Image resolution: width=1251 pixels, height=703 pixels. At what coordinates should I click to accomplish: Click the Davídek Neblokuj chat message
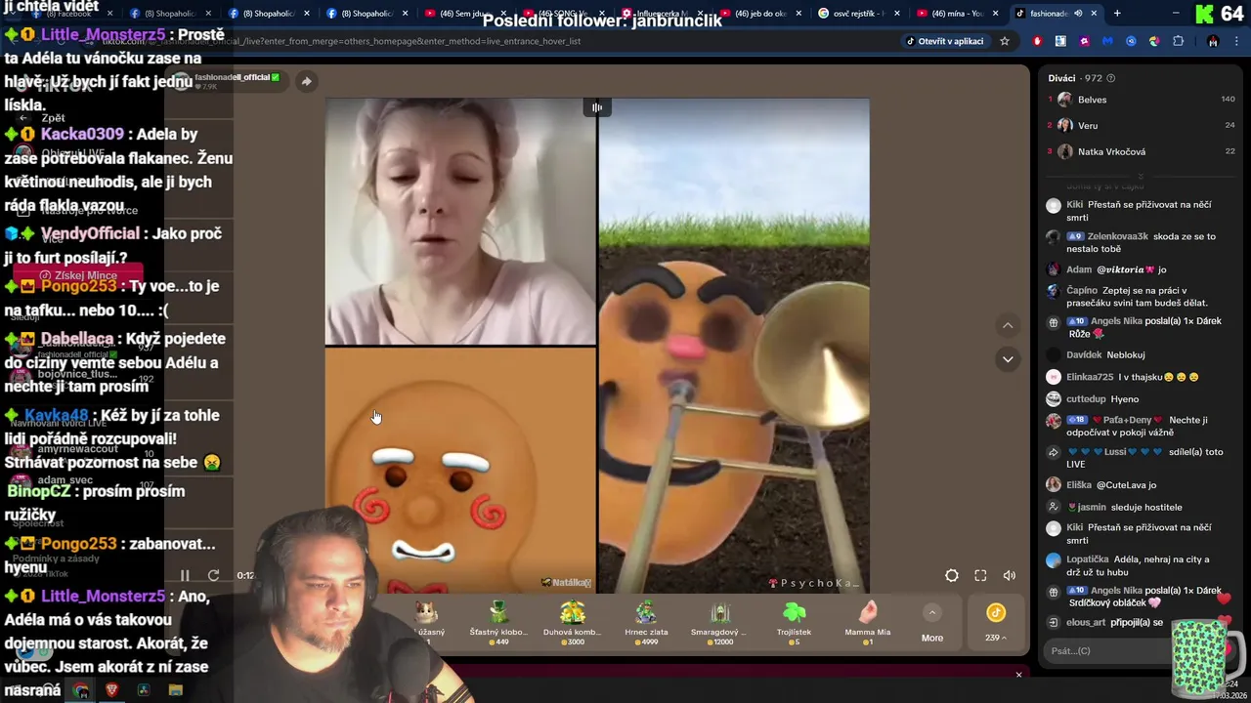tap(1104, 355)
